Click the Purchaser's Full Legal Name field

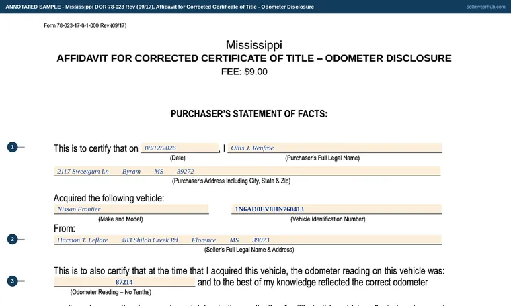click(x=335, y=148)
